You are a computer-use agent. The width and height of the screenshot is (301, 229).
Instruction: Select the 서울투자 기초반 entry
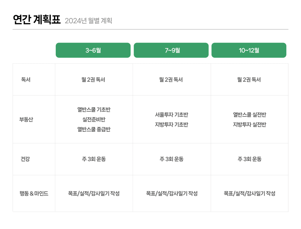[172, 115]
